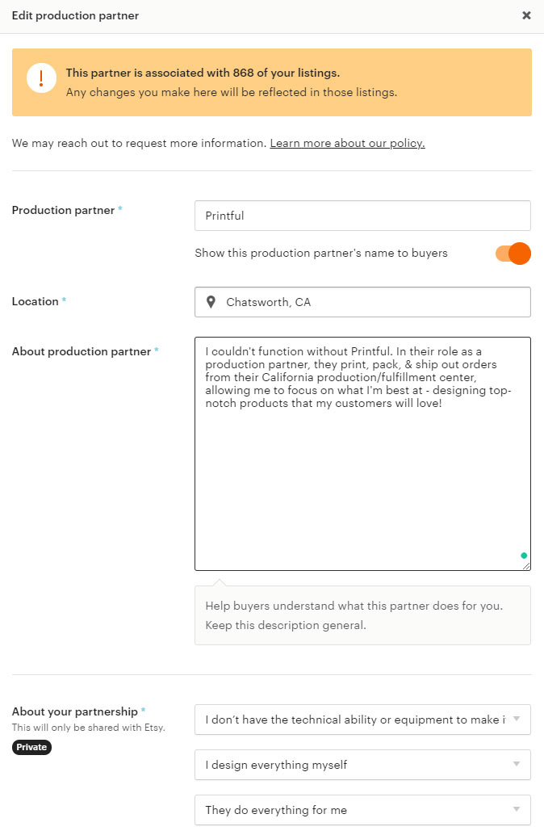544x835 pixels.
Task: Open the "I design everything myself" dropdown
Action: coord(362,764)
